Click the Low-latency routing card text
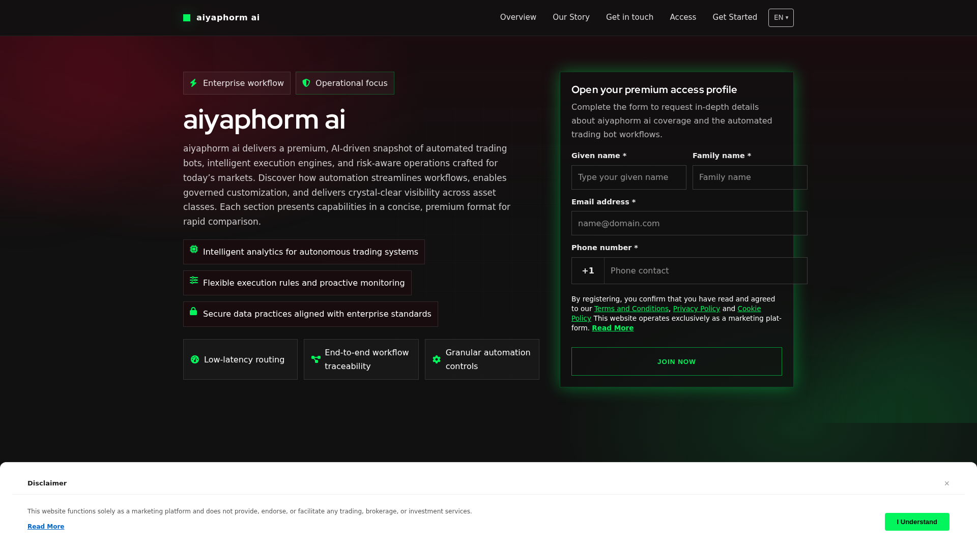Screen dimensions: 977x549 (244, 359)
